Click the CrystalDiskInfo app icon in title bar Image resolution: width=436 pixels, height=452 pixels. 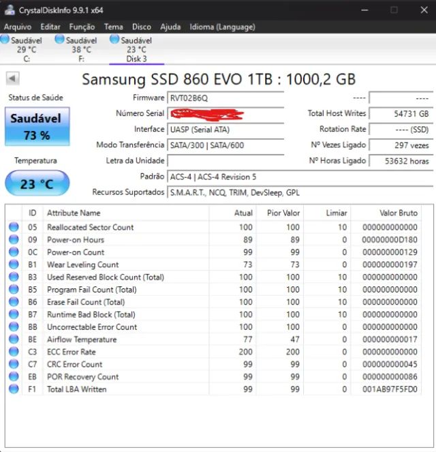pyautogui.click(x=10, y=10)
